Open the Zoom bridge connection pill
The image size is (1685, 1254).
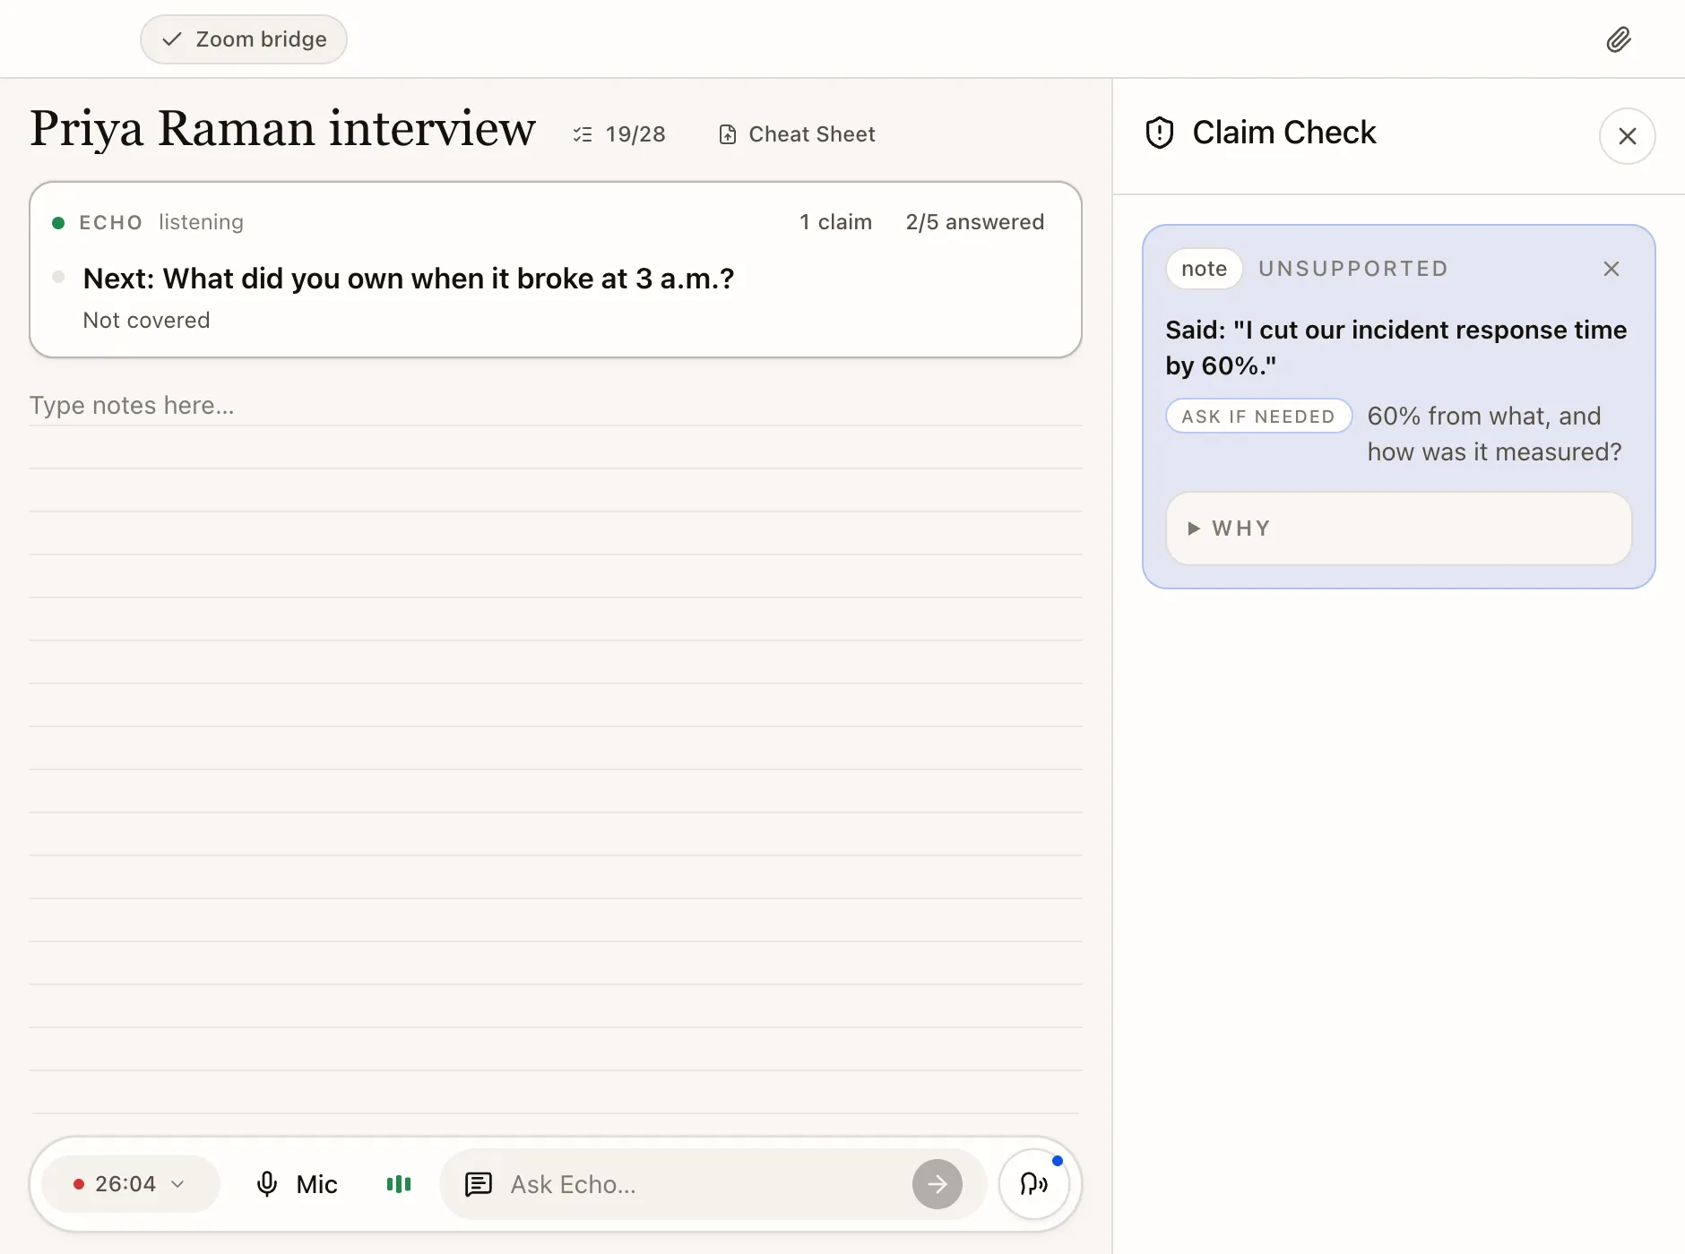tap(244, 39)
